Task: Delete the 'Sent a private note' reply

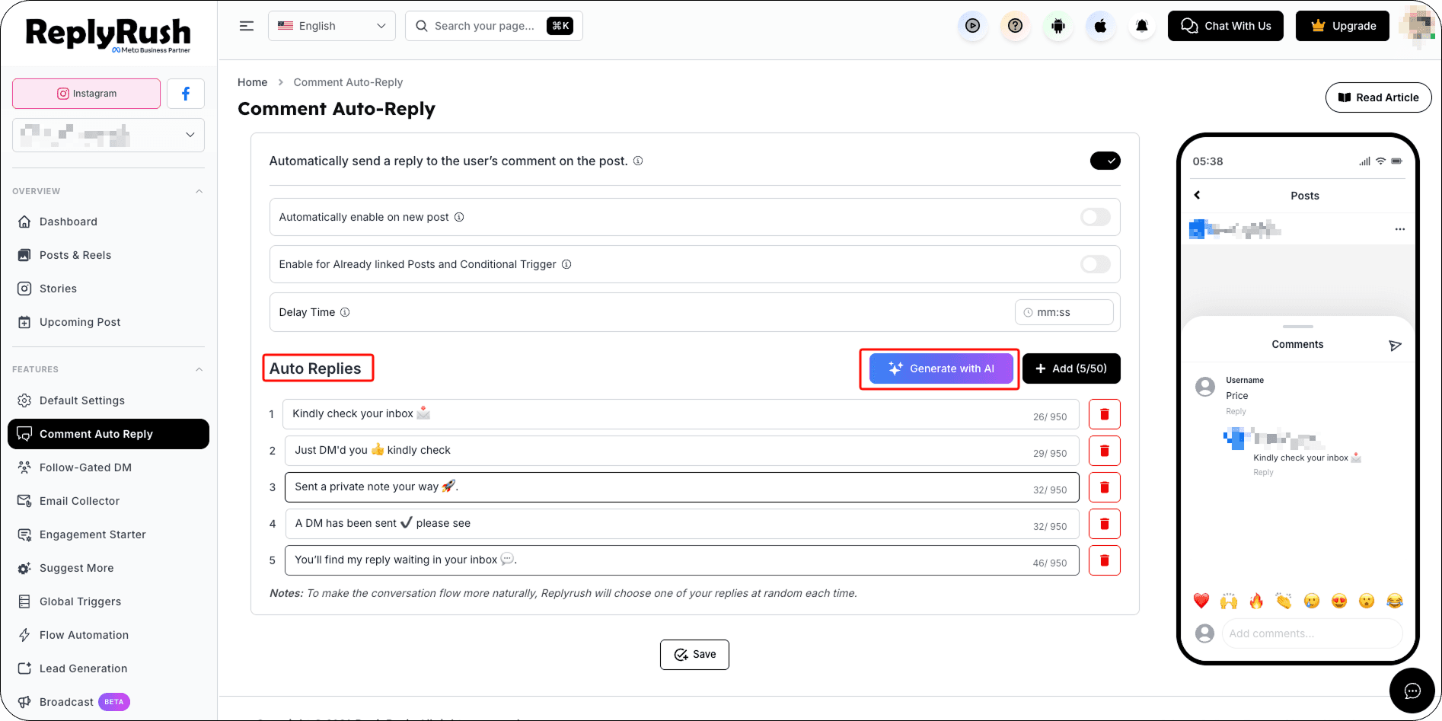Action: (1105, 487)
